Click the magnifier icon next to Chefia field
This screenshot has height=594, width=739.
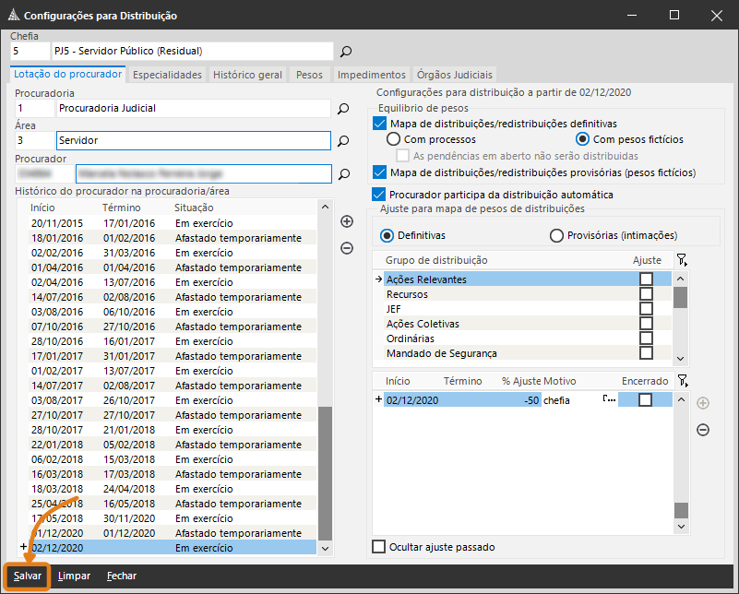coord(346,52)
